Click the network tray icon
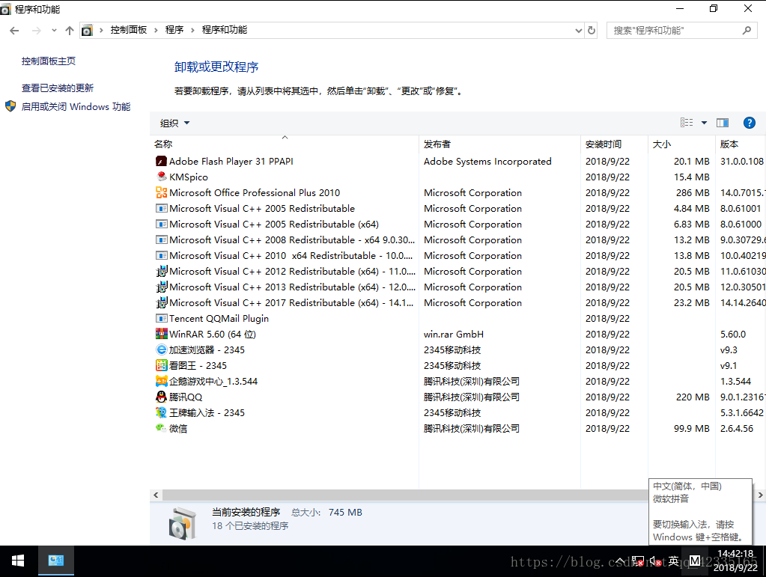766x577 pixels. click(637, 561)
